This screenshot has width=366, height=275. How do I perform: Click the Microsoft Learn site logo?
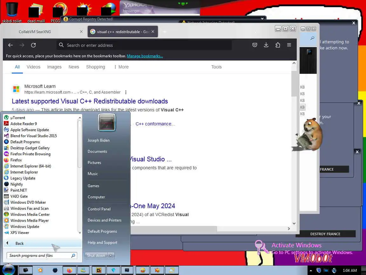pyautogui.click(x=16, y=89)
